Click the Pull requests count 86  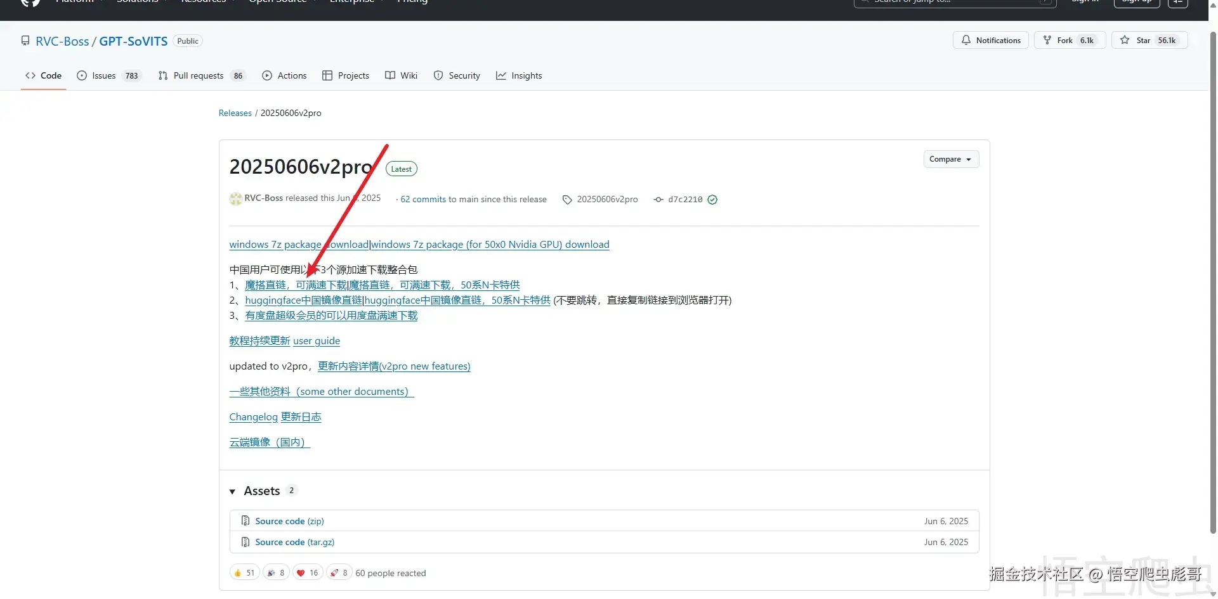[x=238, y=75]
